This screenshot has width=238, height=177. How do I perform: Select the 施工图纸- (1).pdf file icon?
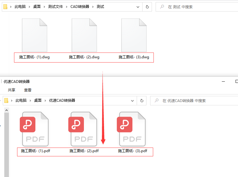(x=34, y=129)
